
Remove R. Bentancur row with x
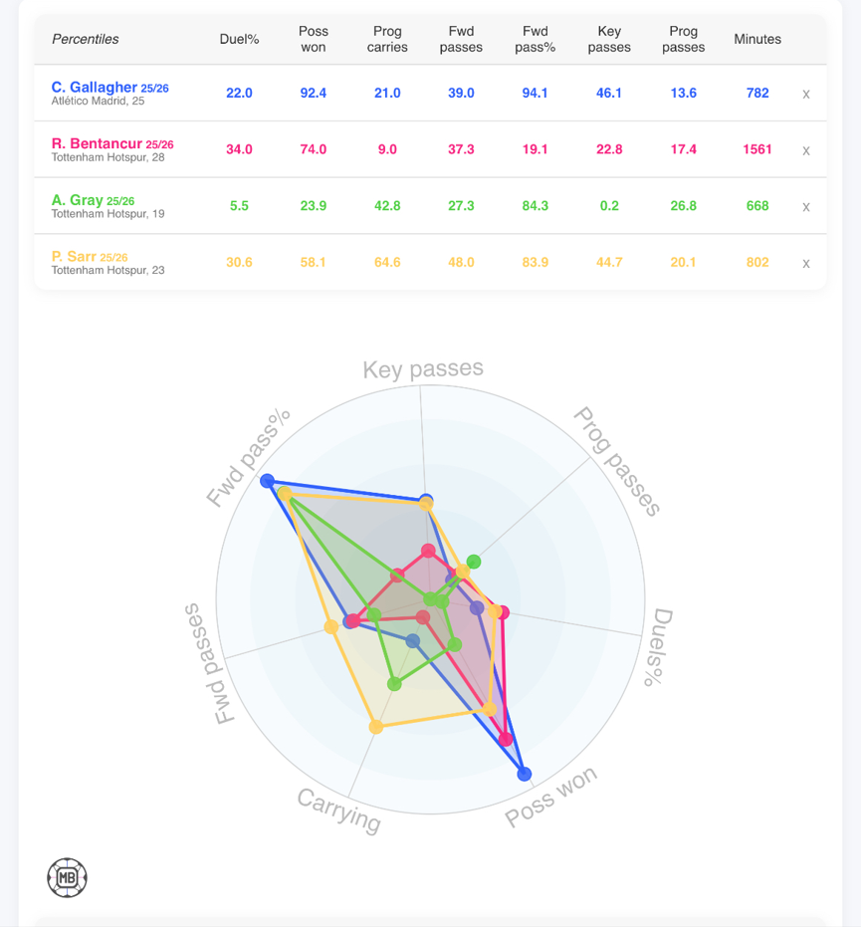[x=806, y=150]
